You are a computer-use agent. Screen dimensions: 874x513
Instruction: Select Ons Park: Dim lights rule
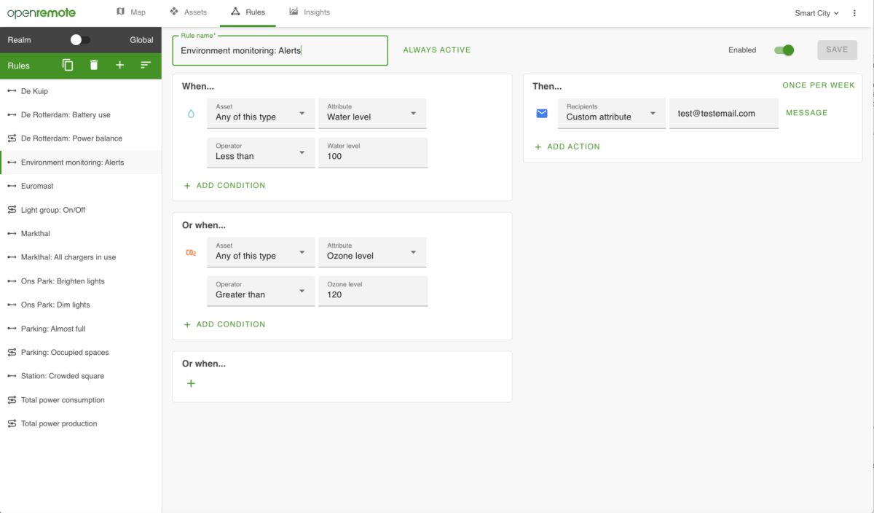click(81, 305)
